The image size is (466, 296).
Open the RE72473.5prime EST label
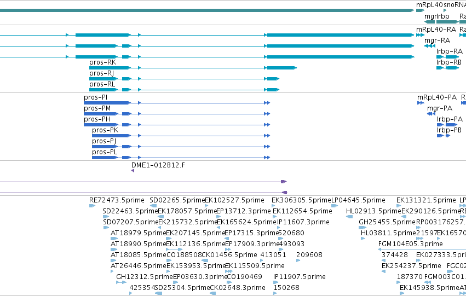(x=117, y=200)
